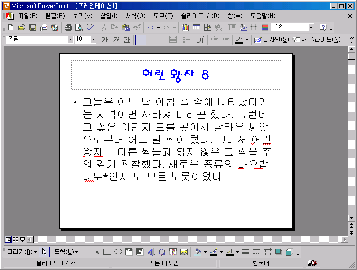Open the 51% zoom dropdown
This screenshot has height=270, width=357.
point(311,28)
